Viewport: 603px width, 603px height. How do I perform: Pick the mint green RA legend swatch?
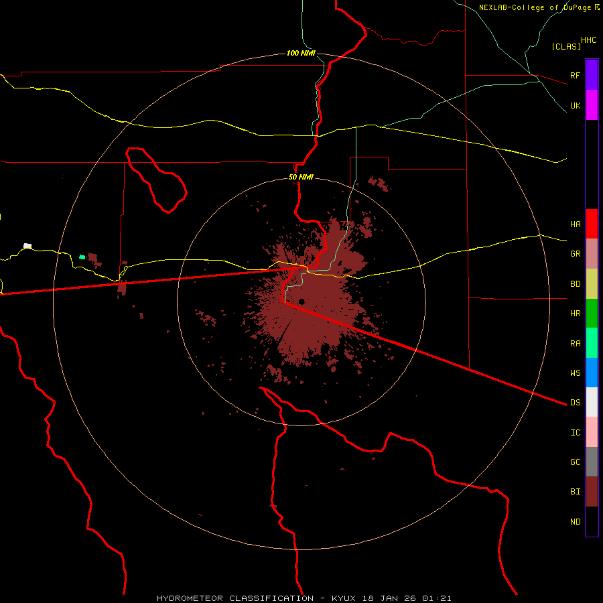pyautogui.click(x=592, y=343)
